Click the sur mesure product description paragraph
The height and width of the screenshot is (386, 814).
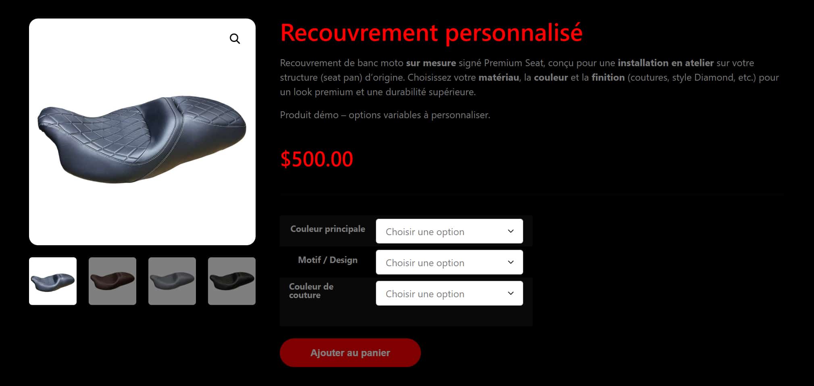(529, 77)
